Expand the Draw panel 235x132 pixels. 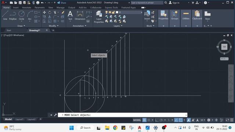[21, 26]
